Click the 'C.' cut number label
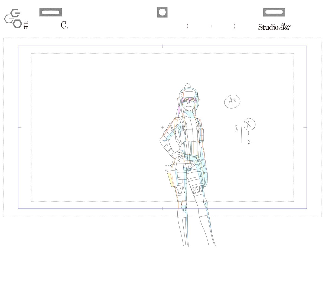 point(64,26)
